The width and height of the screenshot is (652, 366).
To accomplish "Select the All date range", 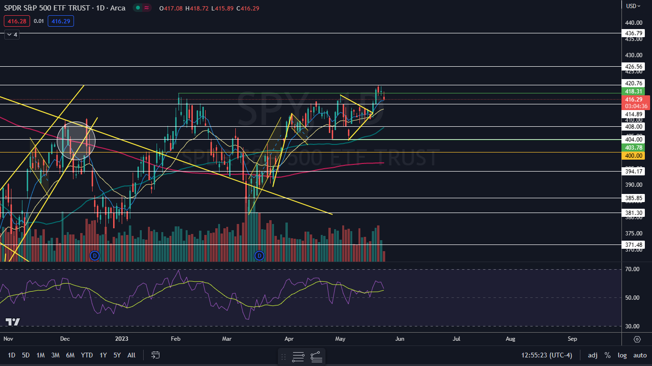I will (132, 355).
